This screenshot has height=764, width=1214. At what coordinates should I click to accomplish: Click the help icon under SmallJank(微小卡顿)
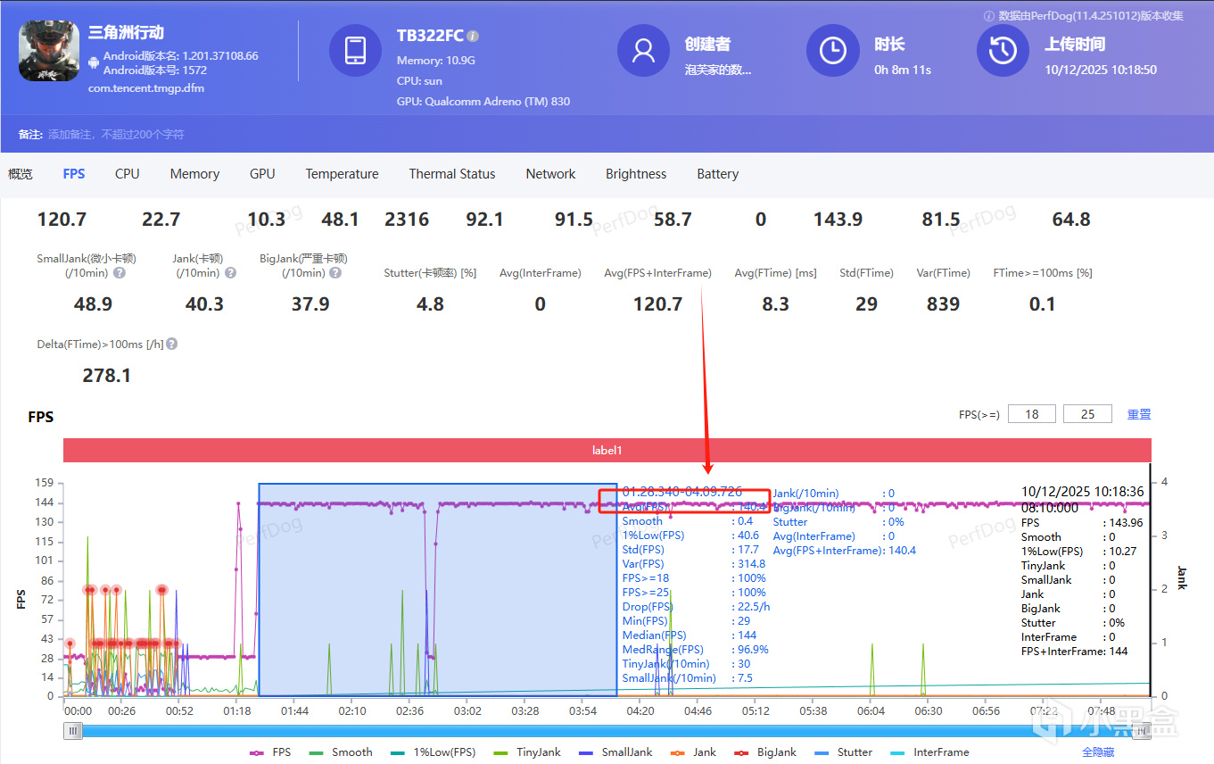tap(120, 273)
